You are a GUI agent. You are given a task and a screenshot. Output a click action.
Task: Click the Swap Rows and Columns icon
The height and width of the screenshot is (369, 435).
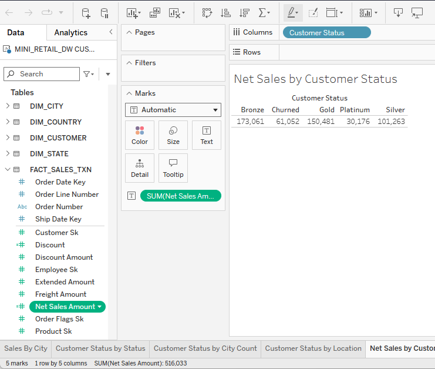click(207, 12)
